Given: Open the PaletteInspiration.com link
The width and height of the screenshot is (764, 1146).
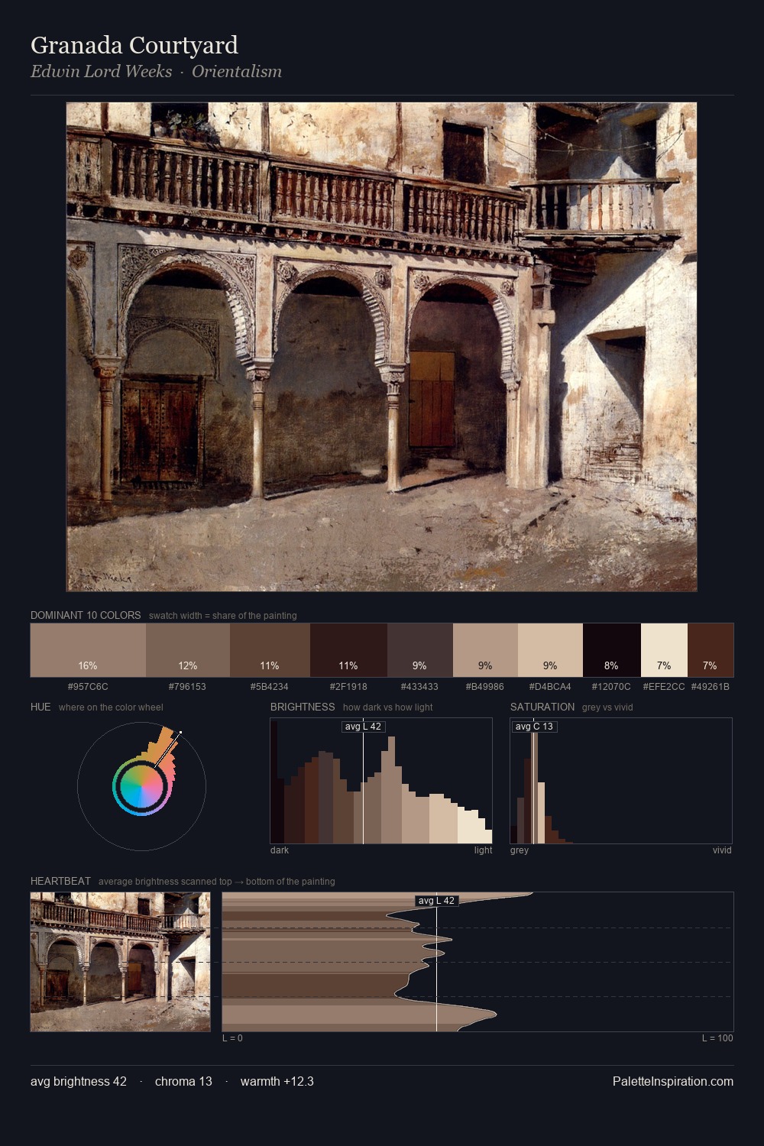Looking at the screenshot, I should pyautogui.click(x=673, y=1081).
